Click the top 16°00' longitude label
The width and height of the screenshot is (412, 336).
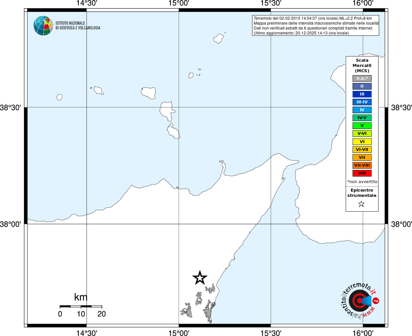(363, 3)
